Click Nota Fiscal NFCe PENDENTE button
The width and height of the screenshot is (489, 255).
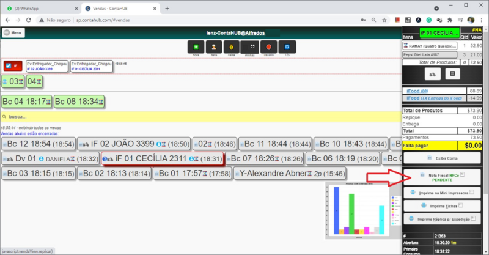(442, 177)
